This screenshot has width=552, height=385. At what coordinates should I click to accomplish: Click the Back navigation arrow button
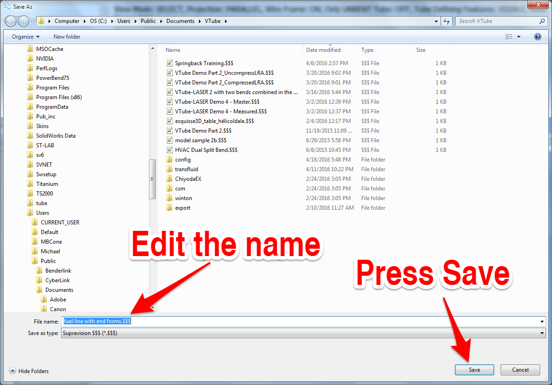tap(11, 21)
